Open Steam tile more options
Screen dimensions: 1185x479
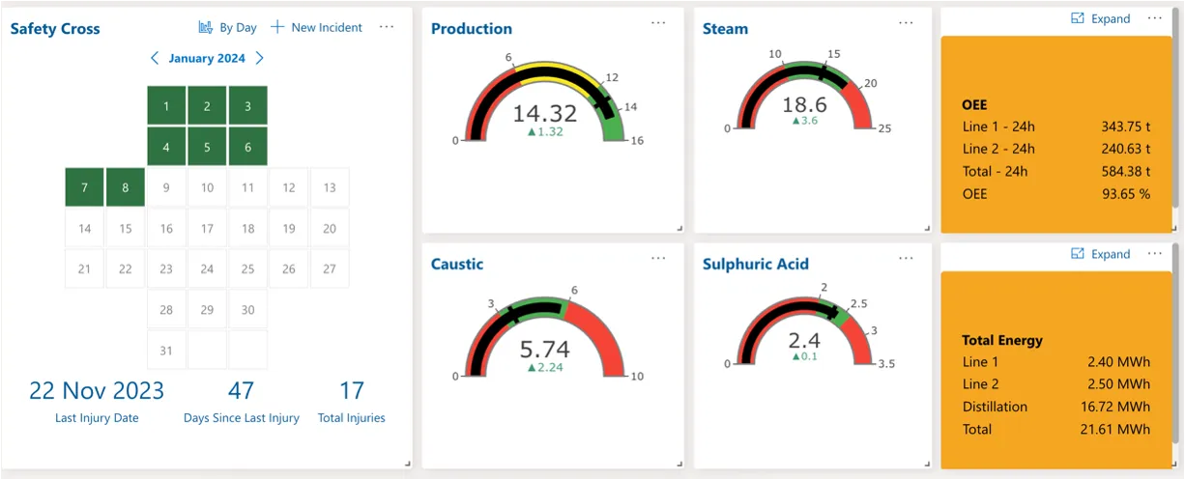point(906,22)
